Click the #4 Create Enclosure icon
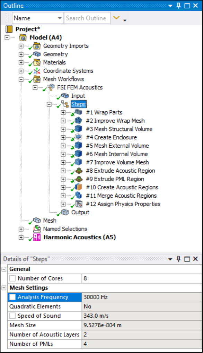Viewport: 203px width, 353px height. 78,137
